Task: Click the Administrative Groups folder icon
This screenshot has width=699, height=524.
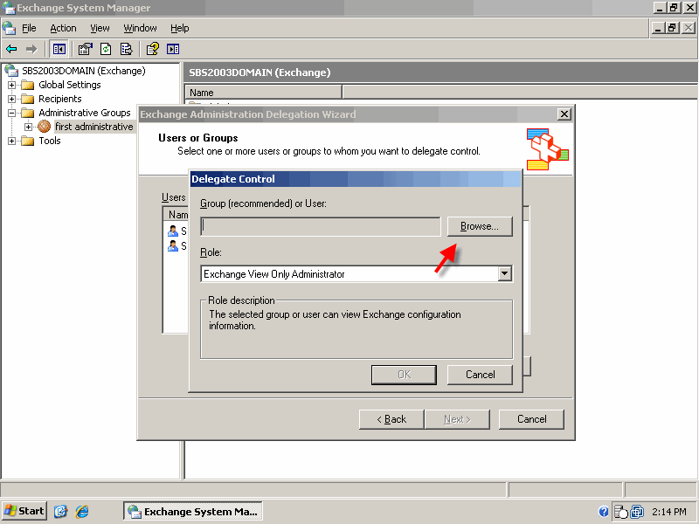Action: pos(28,113)
